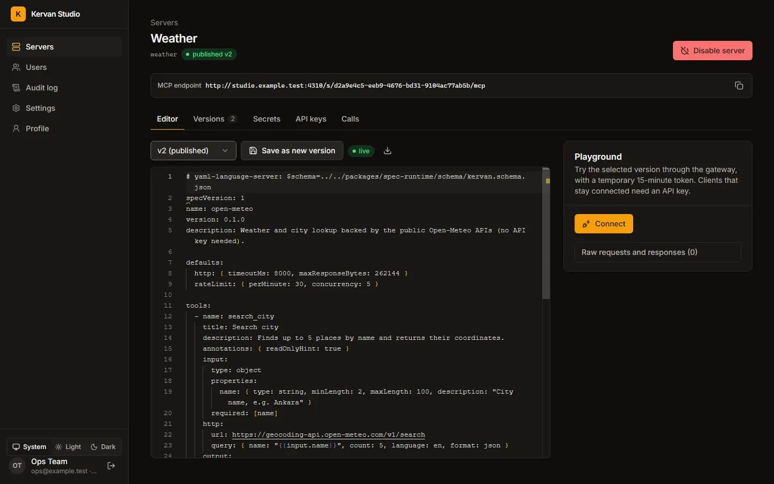Click the Disable server button

[712, 51]
